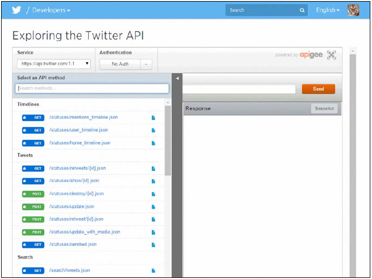The image size is (372, 279).
Task: Click doc icon for oembed.json
Action: pos(154,245)
